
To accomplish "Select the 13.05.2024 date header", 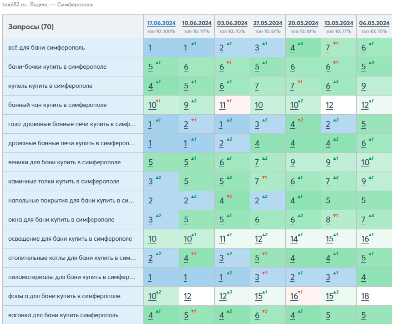I will (x=338, y=23).
